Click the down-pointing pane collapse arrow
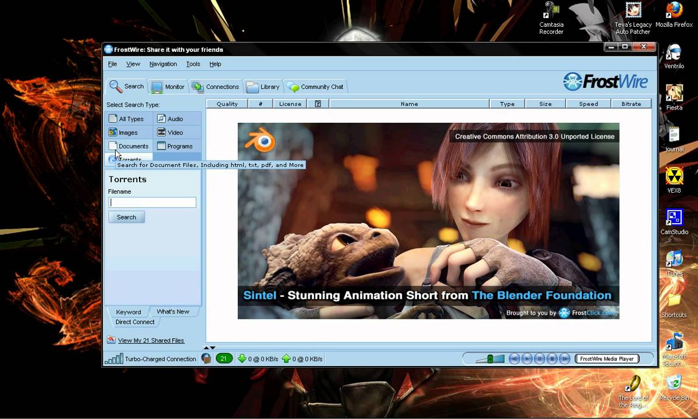 pos(213,347)
